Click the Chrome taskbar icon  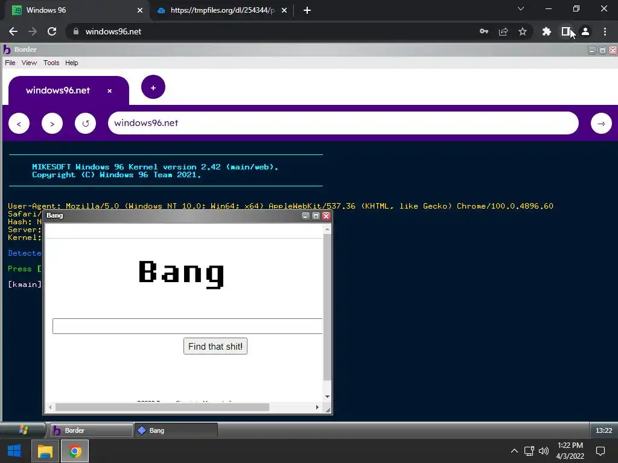tap(74, 451)
